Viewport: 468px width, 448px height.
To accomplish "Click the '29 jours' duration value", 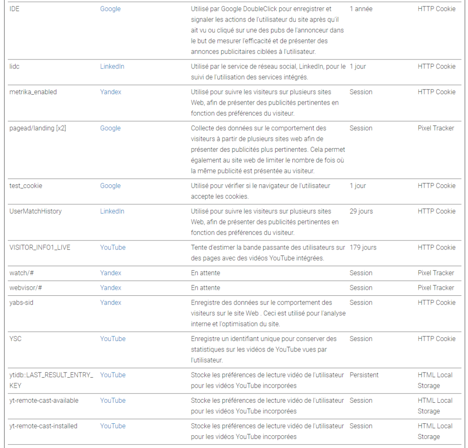I will pyautogui.click(x=361, y=211).
